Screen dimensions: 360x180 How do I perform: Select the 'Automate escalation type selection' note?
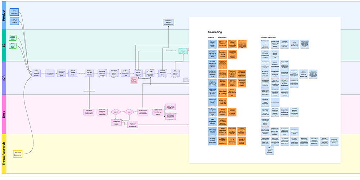[x=265, y=55]
